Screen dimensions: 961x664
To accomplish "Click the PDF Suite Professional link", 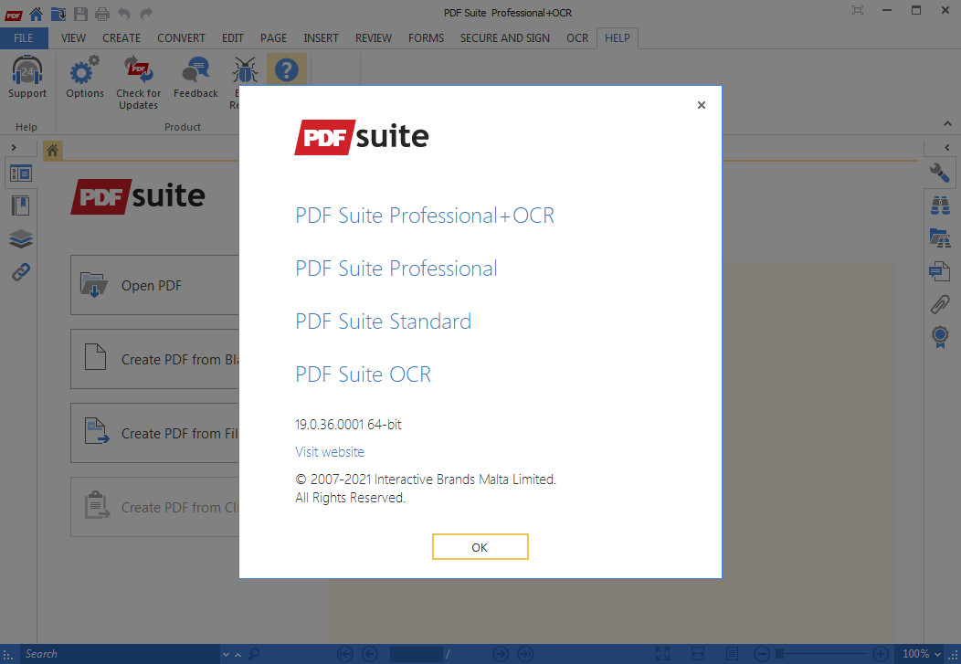I will [x=396, y=269].
